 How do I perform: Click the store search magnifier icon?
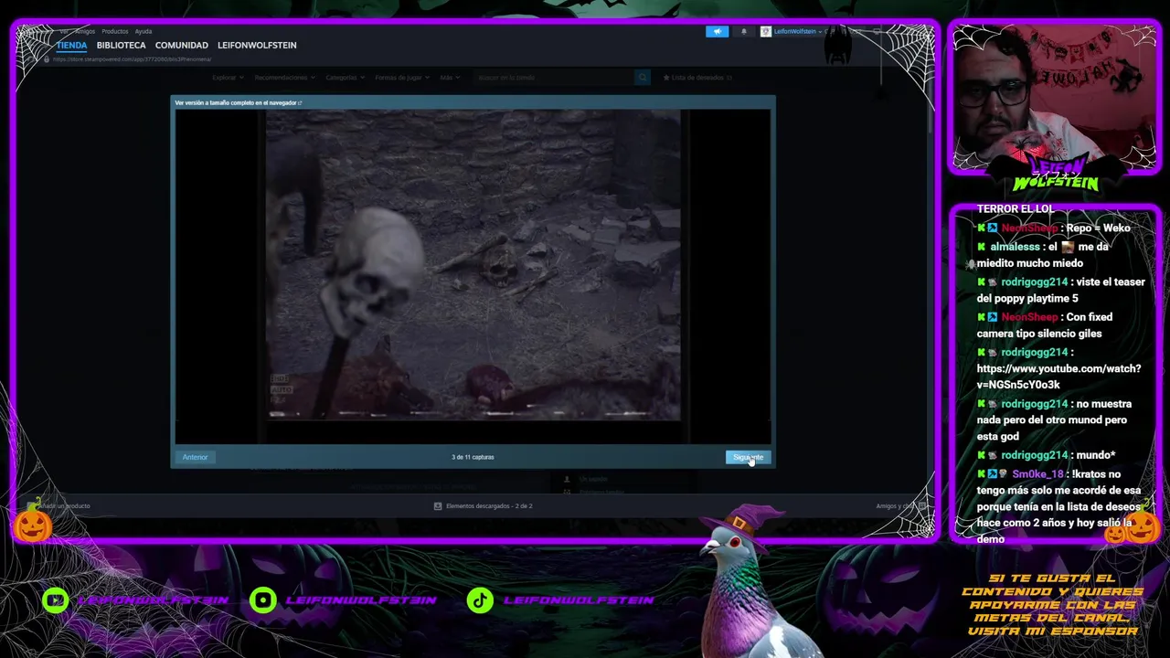[643, 78]
